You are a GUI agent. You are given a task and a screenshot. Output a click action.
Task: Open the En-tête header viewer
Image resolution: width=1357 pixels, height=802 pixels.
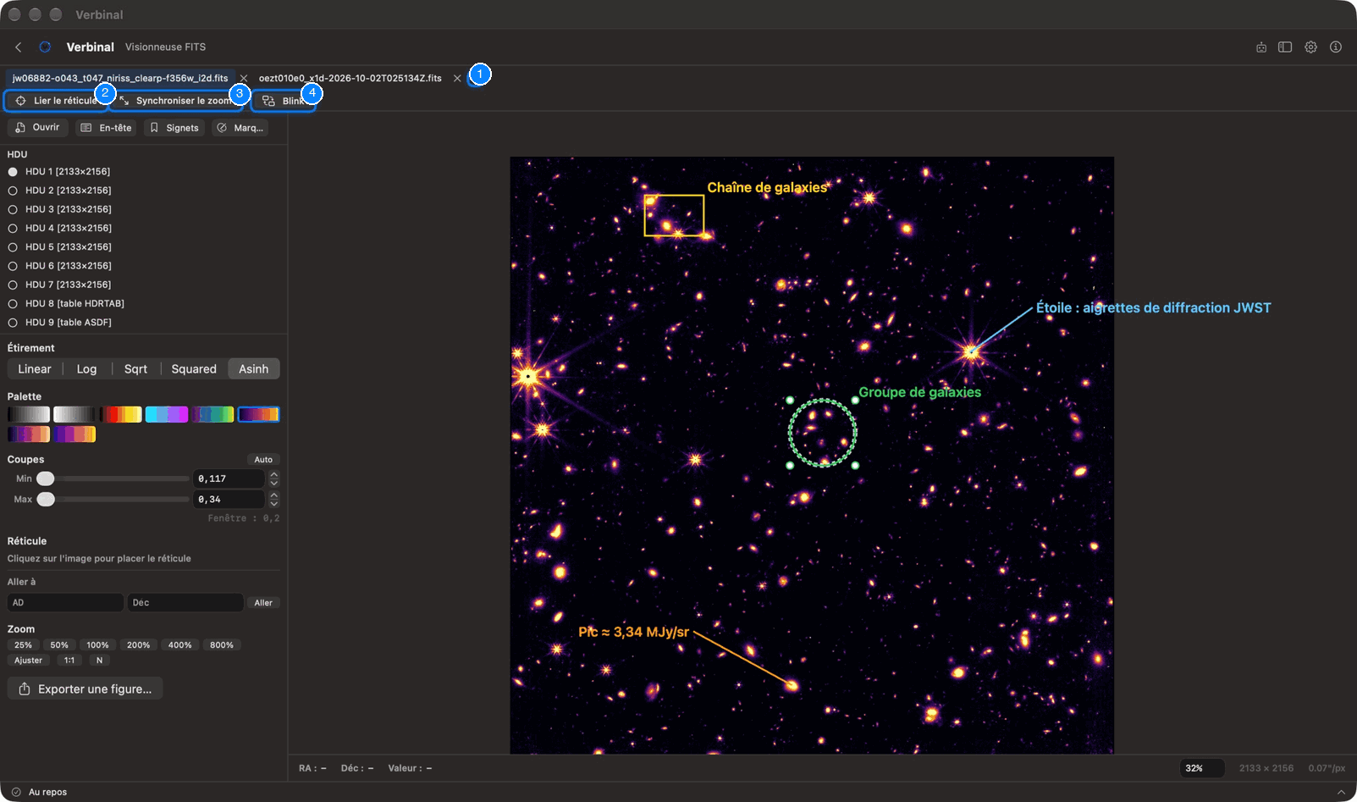(x=106, y=128)
